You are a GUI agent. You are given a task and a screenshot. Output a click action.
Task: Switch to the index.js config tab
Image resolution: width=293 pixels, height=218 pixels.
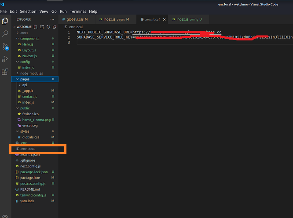pyautogui.click(x=188, y=19)
